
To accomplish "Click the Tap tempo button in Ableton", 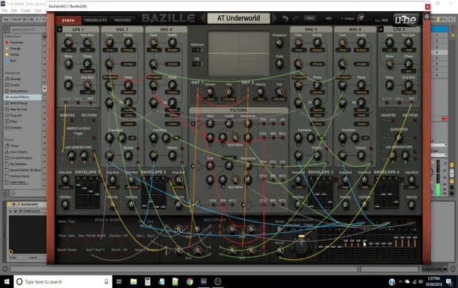I will pos(6,19).
